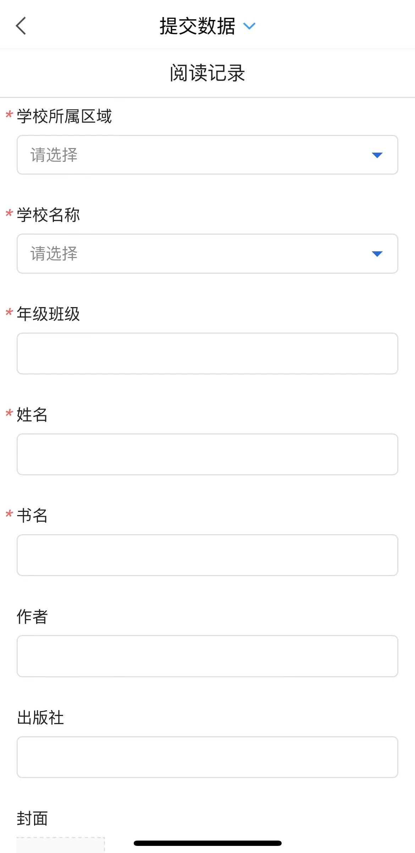
Task: Tap the 阅读记录 form heading
Action: pos(207,73)
